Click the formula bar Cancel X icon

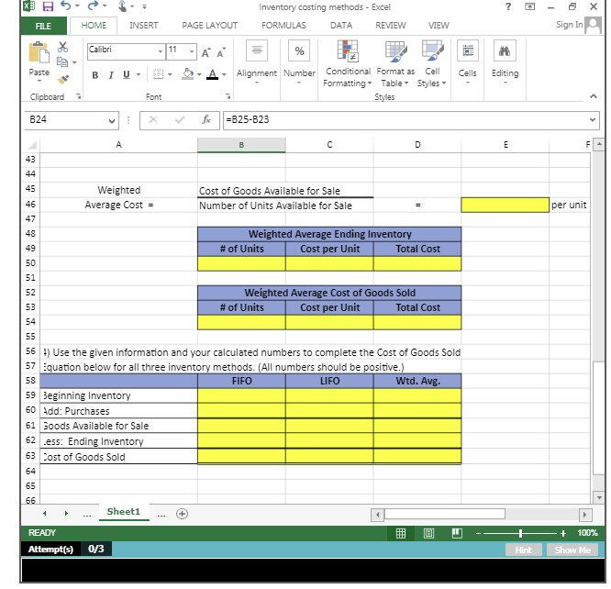point(152,119)
